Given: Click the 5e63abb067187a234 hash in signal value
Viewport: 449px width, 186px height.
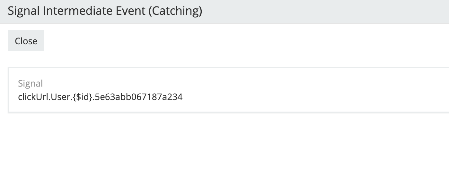Looking at the screenshot, I should click(x=139, y=97).
